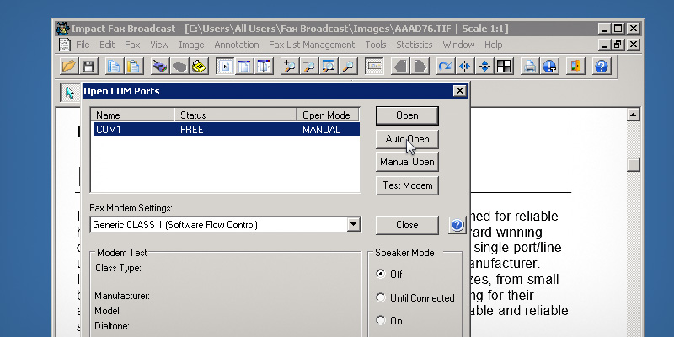Click the open folder toolbar icon

[69, 66]
